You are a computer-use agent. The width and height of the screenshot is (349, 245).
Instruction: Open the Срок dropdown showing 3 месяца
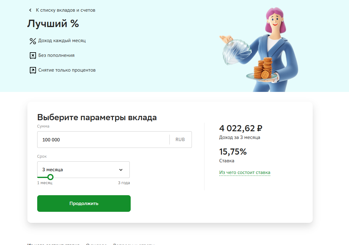(83, 170)
